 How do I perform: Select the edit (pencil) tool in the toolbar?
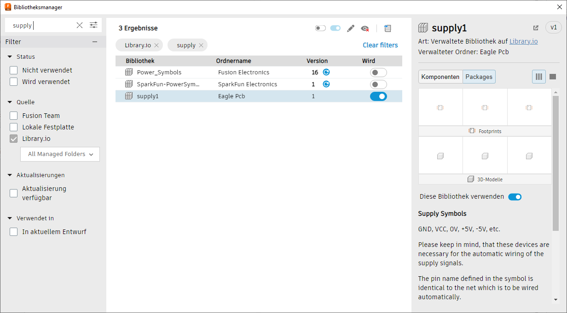[x=351, y=28]
